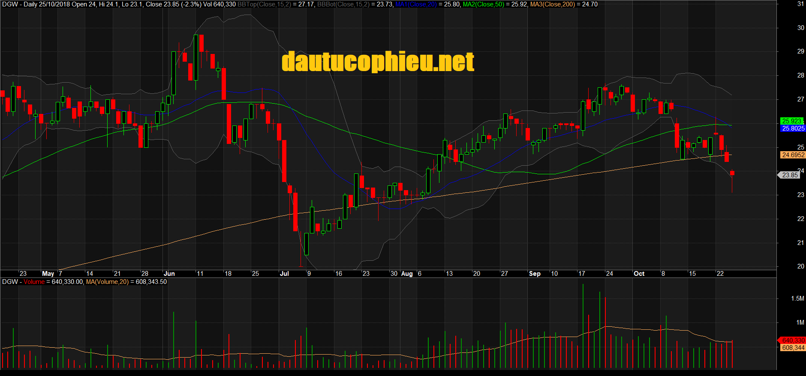
Task: Click the dautucophieu.net watermark
Action: pyautogui.click(x=378, y=62)
